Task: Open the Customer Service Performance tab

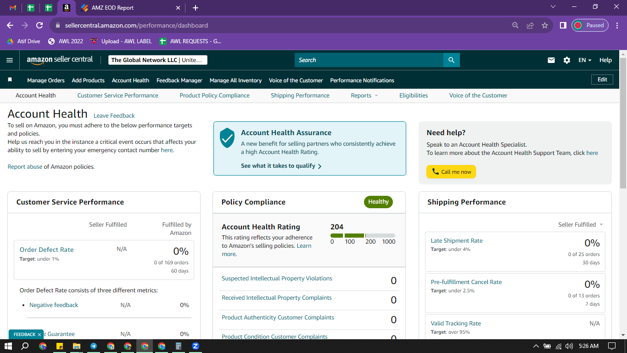Action: tap(118, 96)
